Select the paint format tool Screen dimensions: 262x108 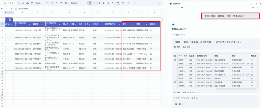(x=32, y=3)
